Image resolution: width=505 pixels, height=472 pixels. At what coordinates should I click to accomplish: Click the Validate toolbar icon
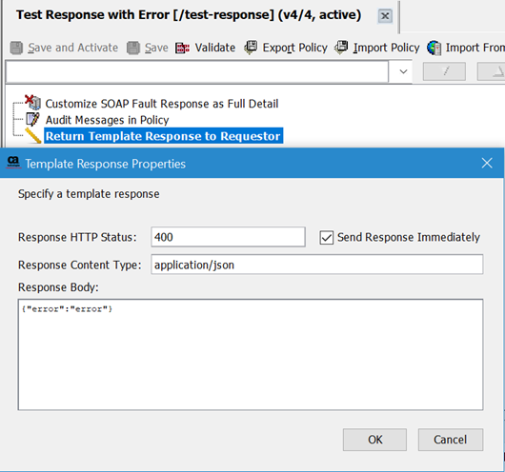pyautogui.click(x=182, y=48)
